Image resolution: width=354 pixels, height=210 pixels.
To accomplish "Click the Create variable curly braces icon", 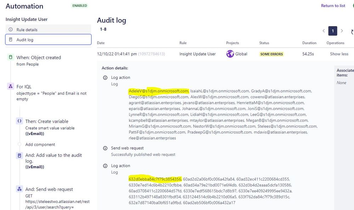I will pyautogui.click(x=19, y=121).
